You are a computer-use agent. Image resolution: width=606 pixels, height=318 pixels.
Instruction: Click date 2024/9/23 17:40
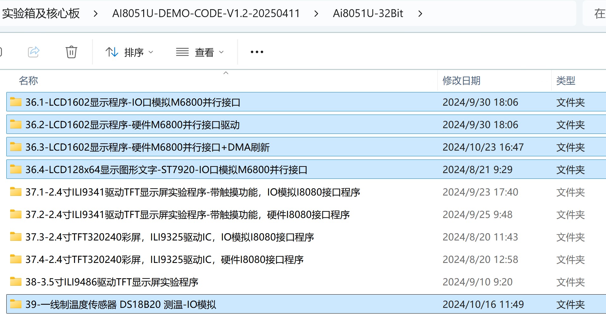pyautogui.click(x=480, y=192)
